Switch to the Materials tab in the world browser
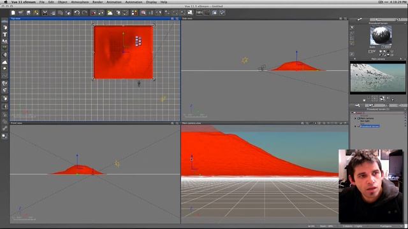 (x=371, y=106)
